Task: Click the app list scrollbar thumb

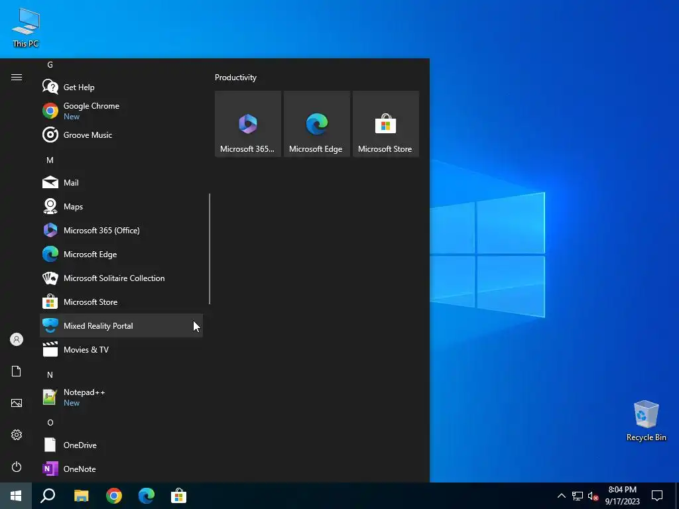Action: click(210, 249)
